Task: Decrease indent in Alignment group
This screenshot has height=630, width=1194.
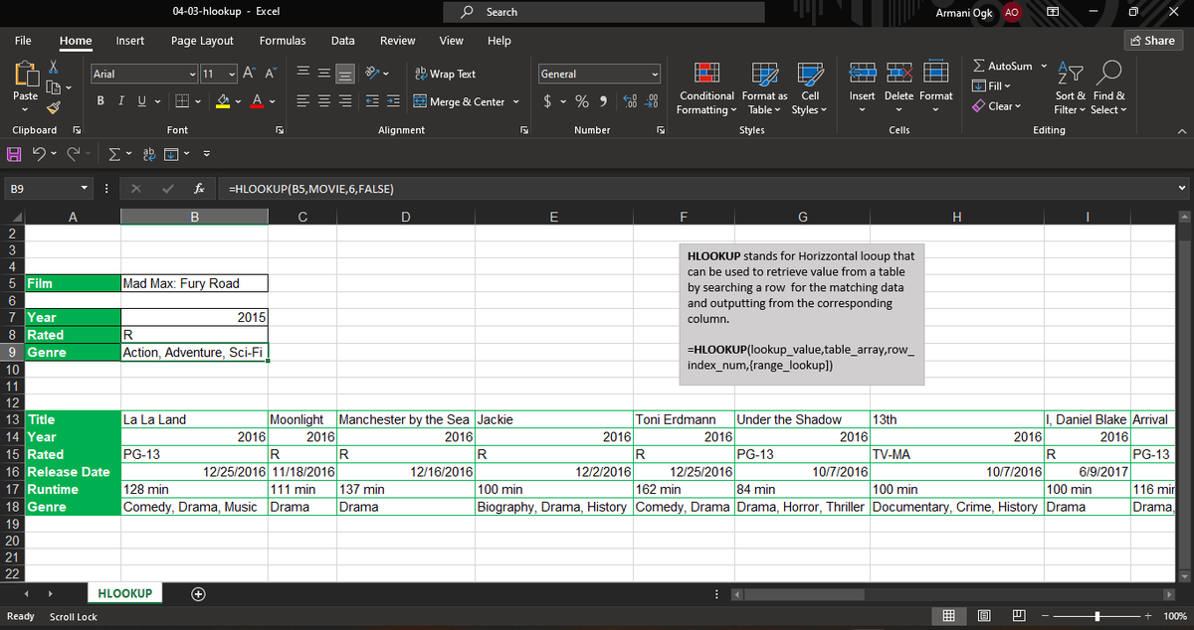Action: [x=371, y=101]
